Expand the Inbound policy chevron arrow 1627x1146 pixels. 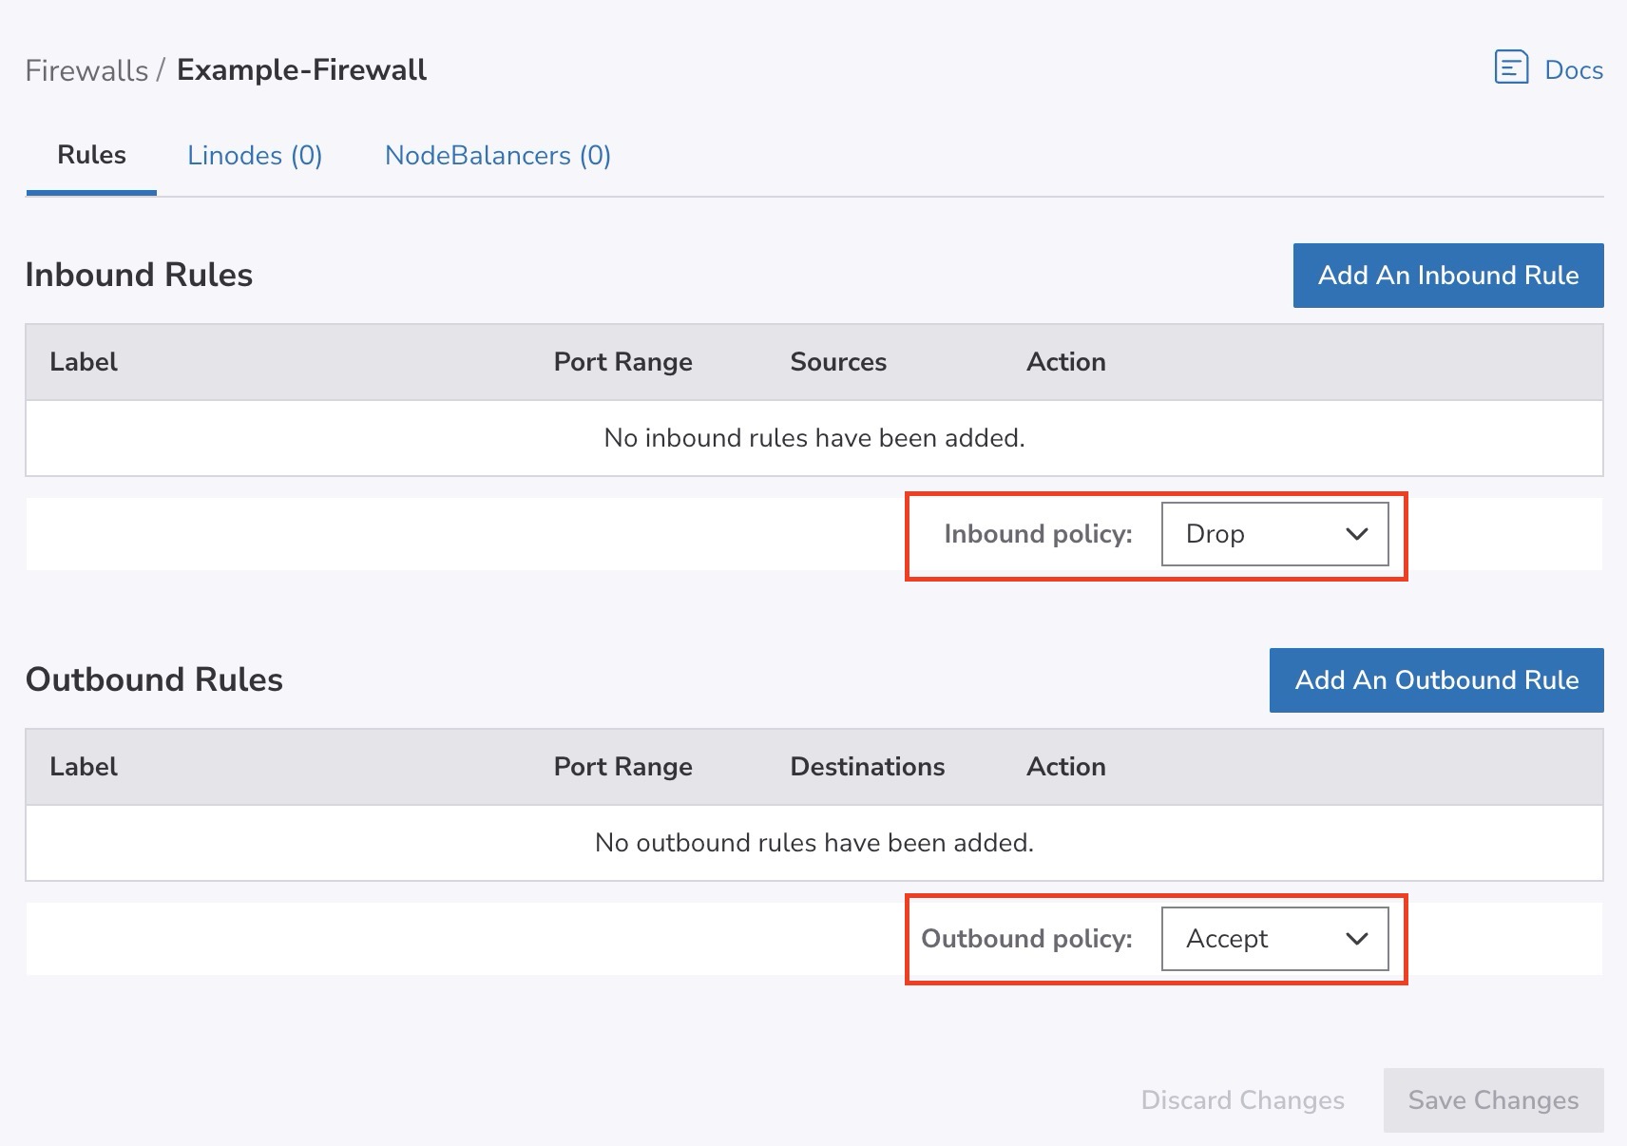pos(1356,534)
